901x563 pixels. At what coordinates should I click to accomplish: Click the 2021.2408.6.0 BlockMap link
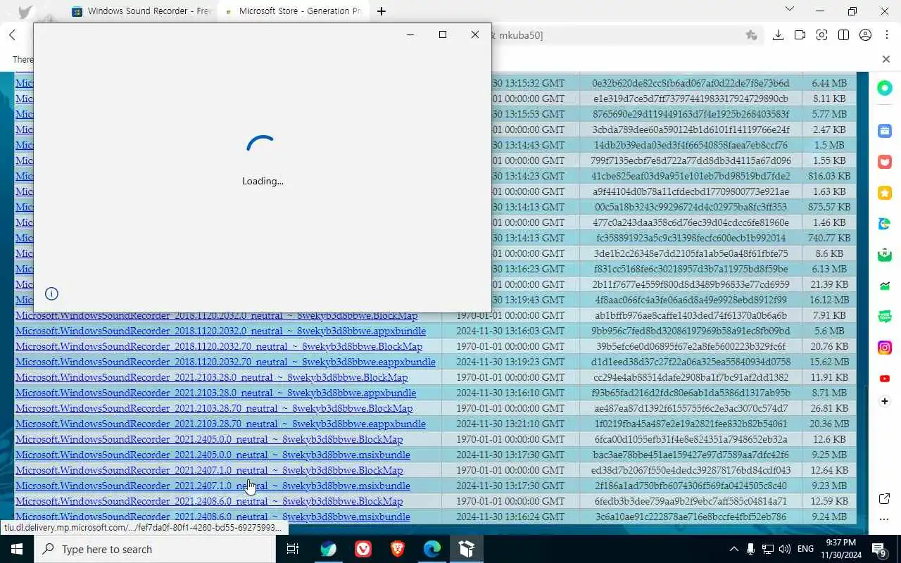coord(209,501)
